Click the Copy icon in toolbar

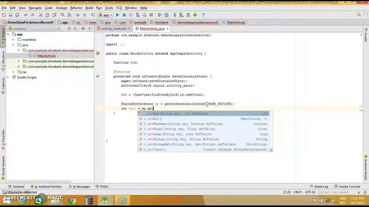(x=47, y=15)
